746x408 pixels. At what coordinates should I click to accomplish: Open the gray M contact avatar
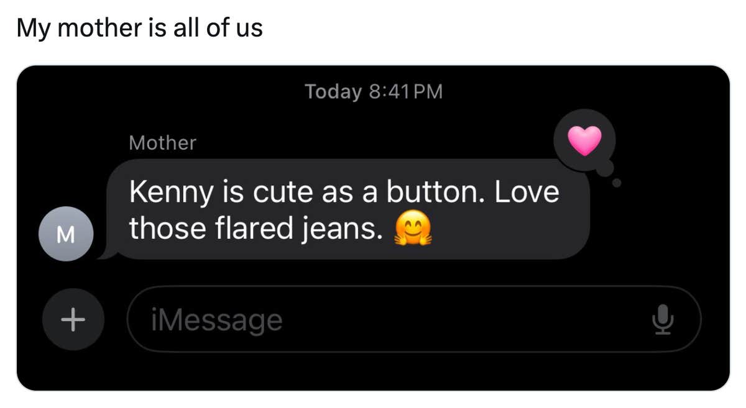pyautogui.click(x=66, y=234)
